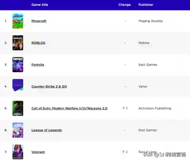Select the Valve publisher text
Image resolution: width=190 pixels, height=161 pixels.
click(142, 86)
